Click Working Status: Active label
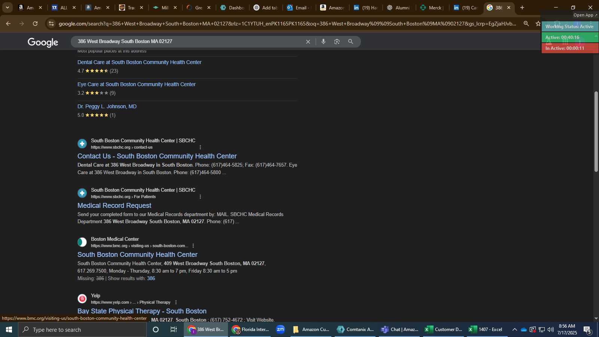This screenshot has width=599, height=337. (569, 27)
